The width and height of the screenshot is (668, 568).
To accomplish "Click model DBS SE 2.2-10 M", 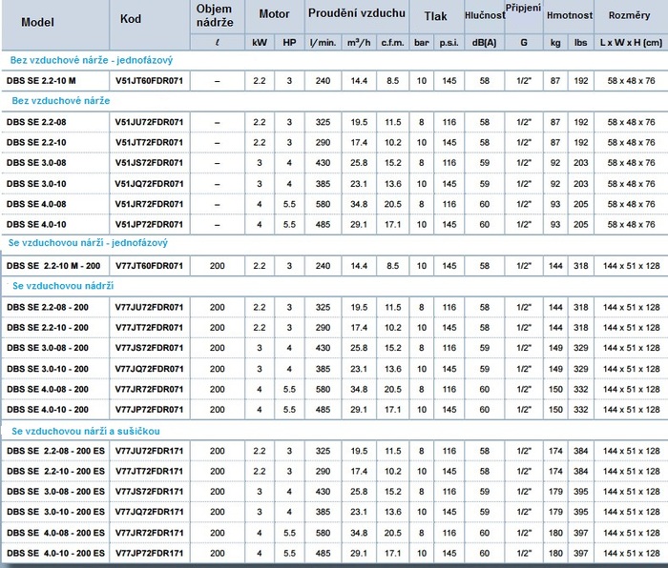I will click(41, 81).
